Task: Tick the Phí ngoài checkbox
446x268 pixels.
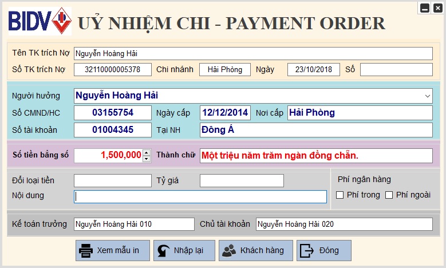Action: (389, 195)
